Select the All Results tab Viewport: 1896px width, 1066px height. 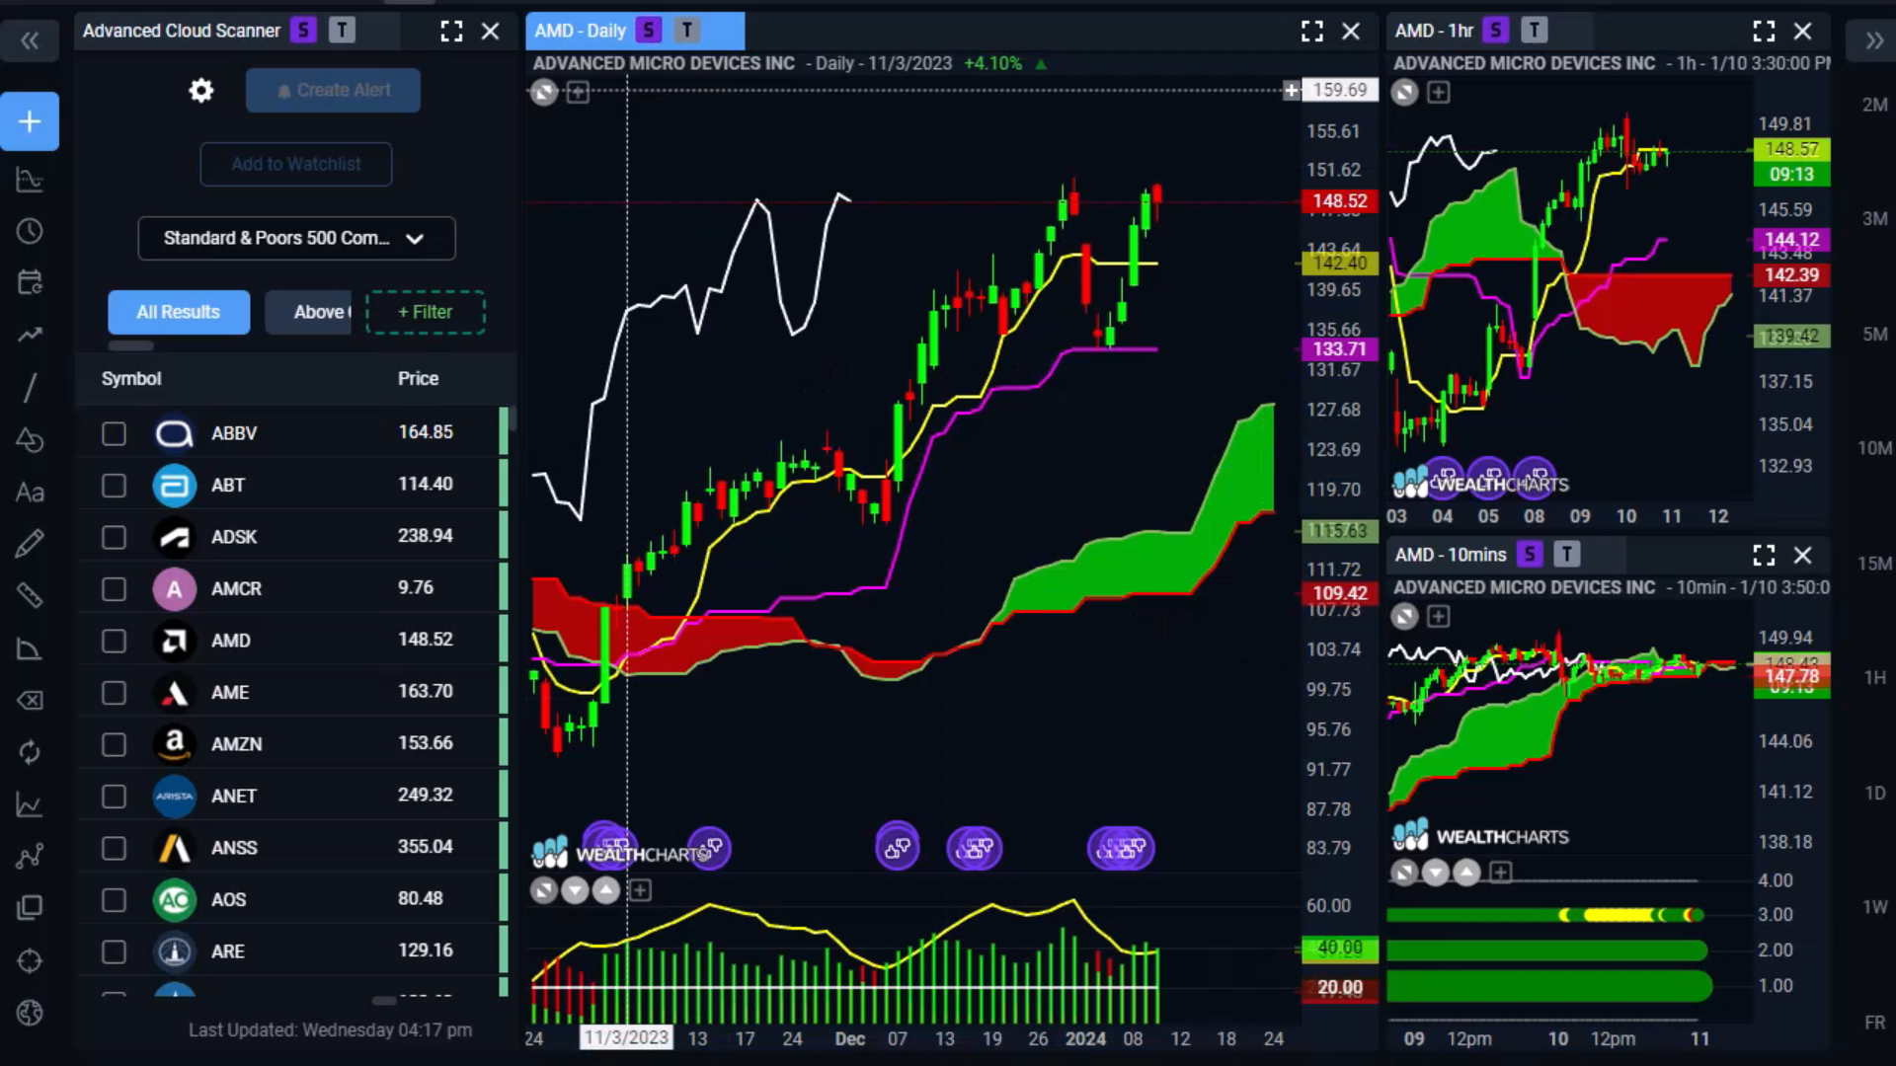pyautogui.click(x=179, y=312)
